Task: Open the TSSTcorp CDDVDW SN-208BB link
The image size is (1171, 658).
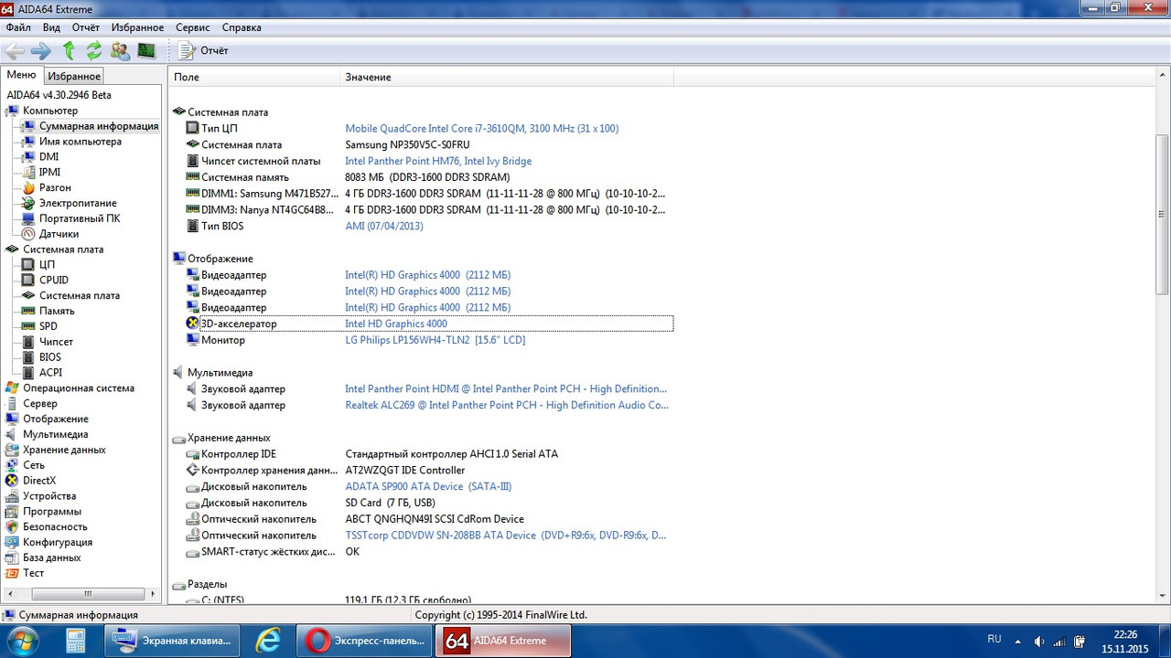Action: [505, 536]
